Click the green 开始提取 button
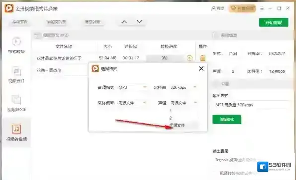The width and height of the screenshot is (296, 180). click(x=274, y=23)
